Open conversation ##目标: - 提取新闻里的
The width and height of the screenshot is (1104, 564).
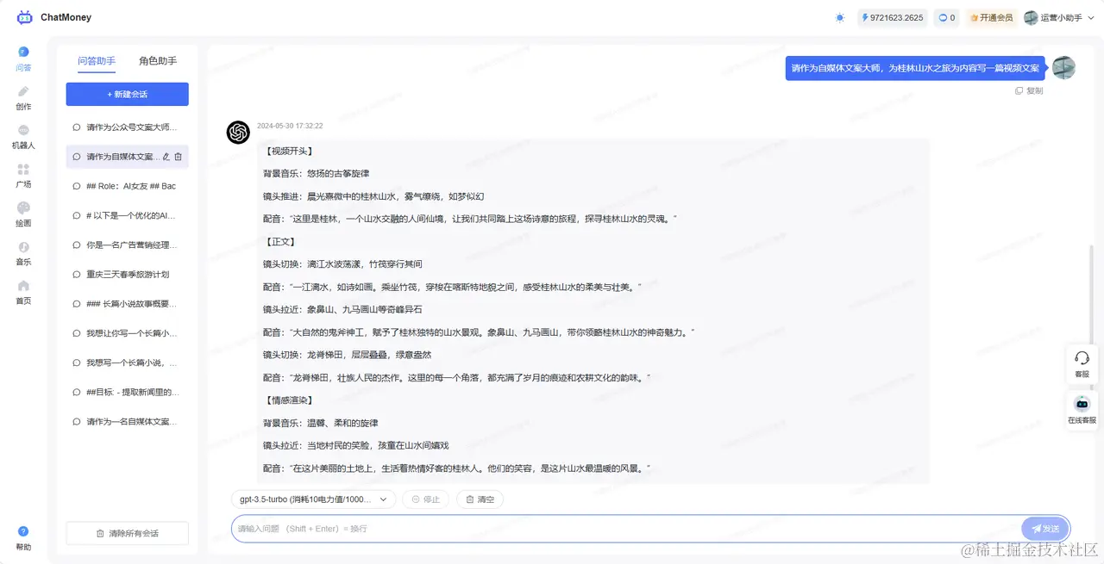tap(127, 392)
